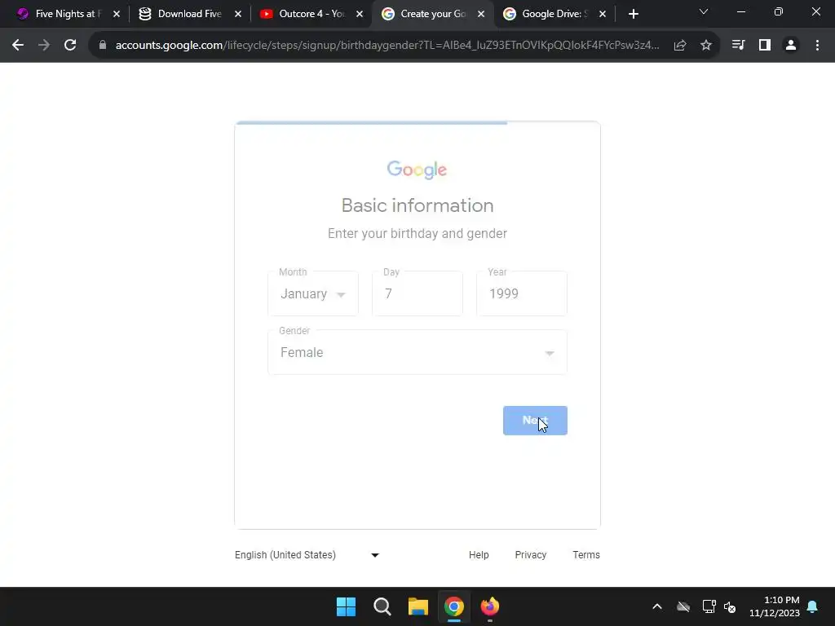Open a new tab
The height and width of the screenshot is (626, 835).
tap(633, 14)
